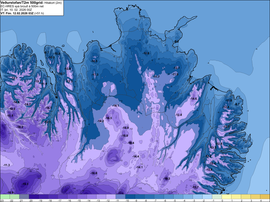Click the -15.8 temperature label
Viewport: 270px width, 202px height.
click(125, 136)
